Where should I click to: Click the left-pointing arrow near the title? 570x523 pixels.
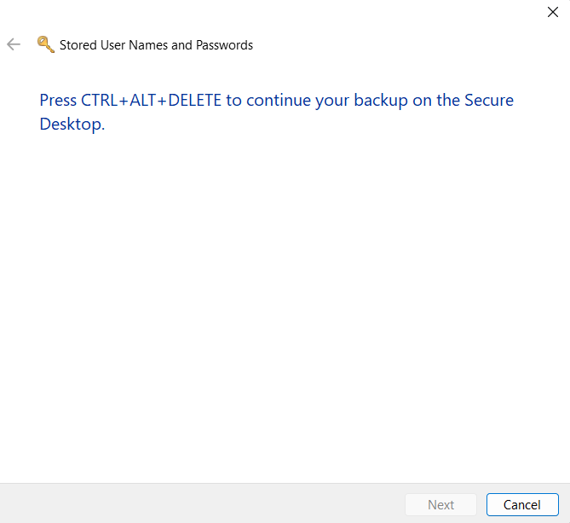tap(14, 44)
